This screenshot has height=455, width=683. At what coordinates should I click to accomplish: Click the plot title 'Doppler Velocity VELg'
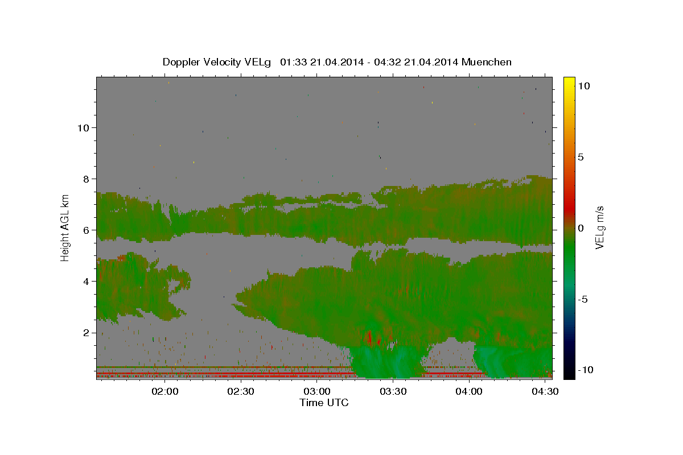coord(217,62)
